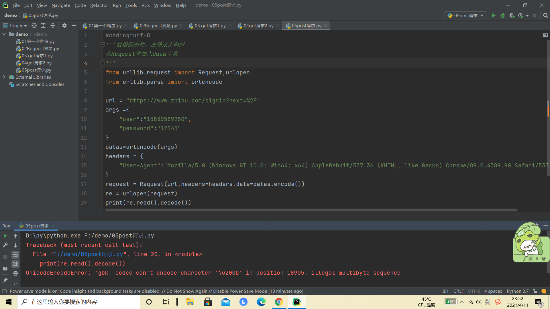The height and width of the screenshot is (309, 550).
Task: Show more Run panel actions chevron
Action: pos(15,284)
